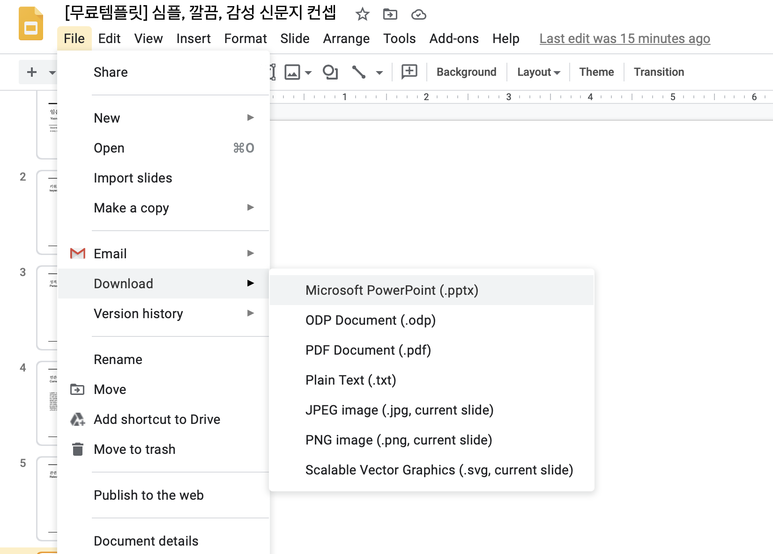Select Microsoft PowerPoint (.pptx) download option

(392, 290)
